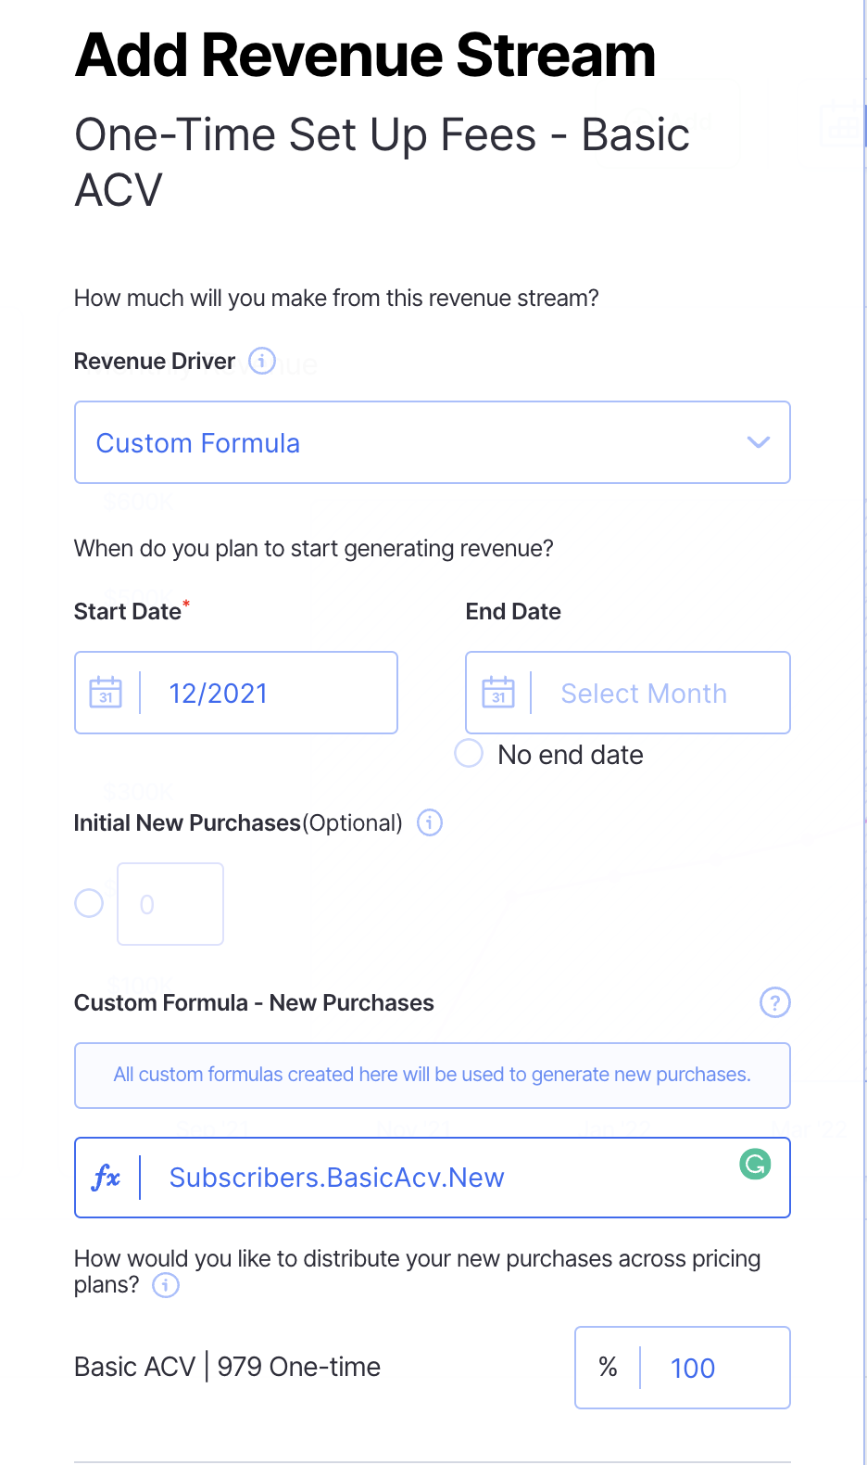This screenshot has height=1465, width=867.
Task: Open the Custom Formula help question icon
Action: [774, 1002]
